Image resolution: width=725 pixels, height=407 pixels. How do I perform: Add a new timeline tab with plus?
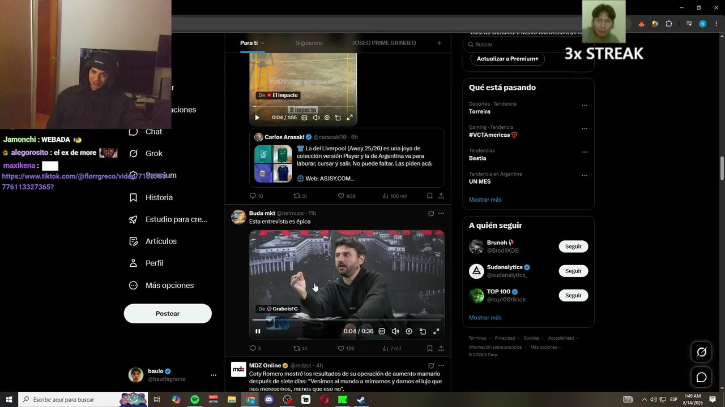coord(439,43)
